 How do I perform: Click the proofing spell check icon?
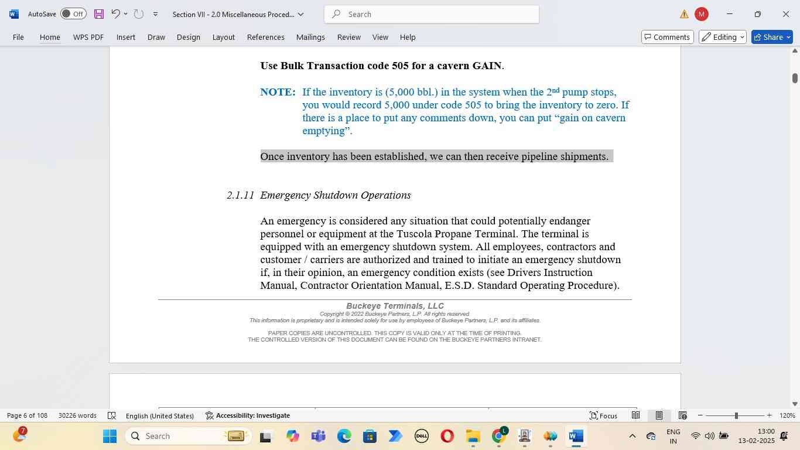point(112,415)
